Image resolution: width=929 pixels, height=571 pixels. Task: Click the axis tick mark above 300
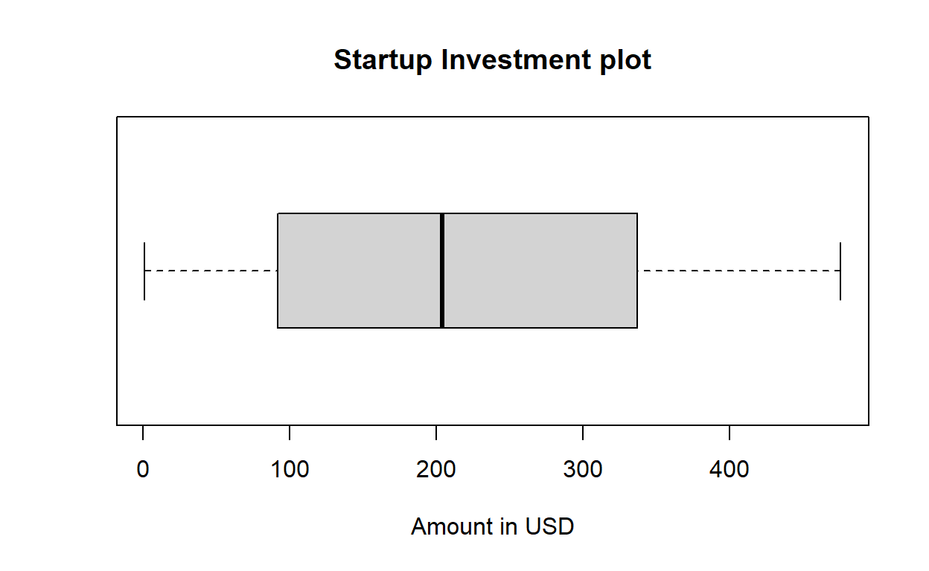(583, 432)
